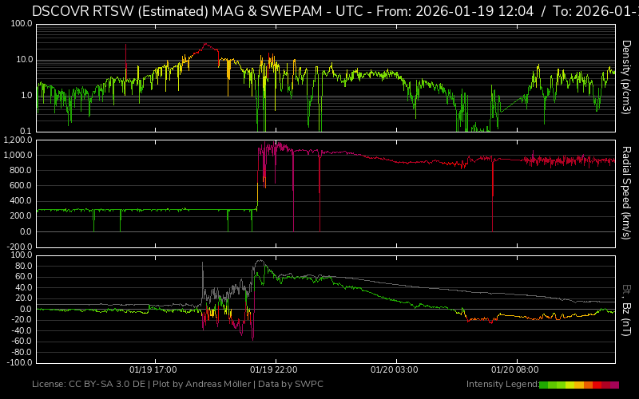Click the 1,200.0 speed axis value
The height and width of the screenshot is (399, 639).
point(18,140)
